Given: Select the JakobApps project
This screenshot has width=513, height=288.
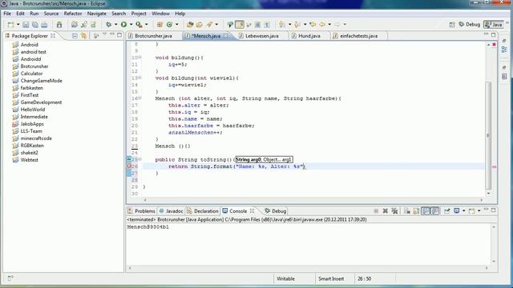Looking at the screenshot, I should click(32, 124).
